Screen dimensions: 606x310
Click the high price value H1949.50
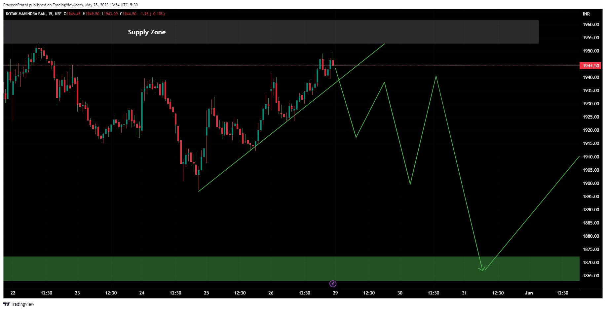point(91,14)
